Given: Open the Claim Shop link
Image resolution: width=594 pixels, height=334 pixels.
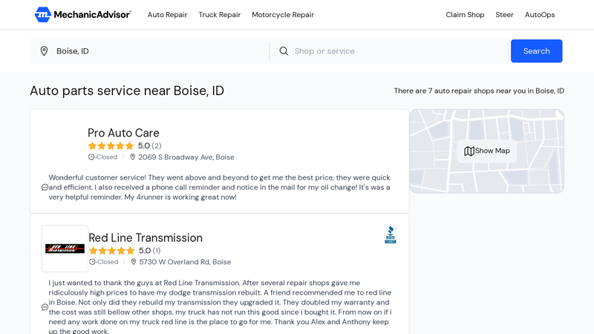Looking at the screenshot, I should [465, 15].
